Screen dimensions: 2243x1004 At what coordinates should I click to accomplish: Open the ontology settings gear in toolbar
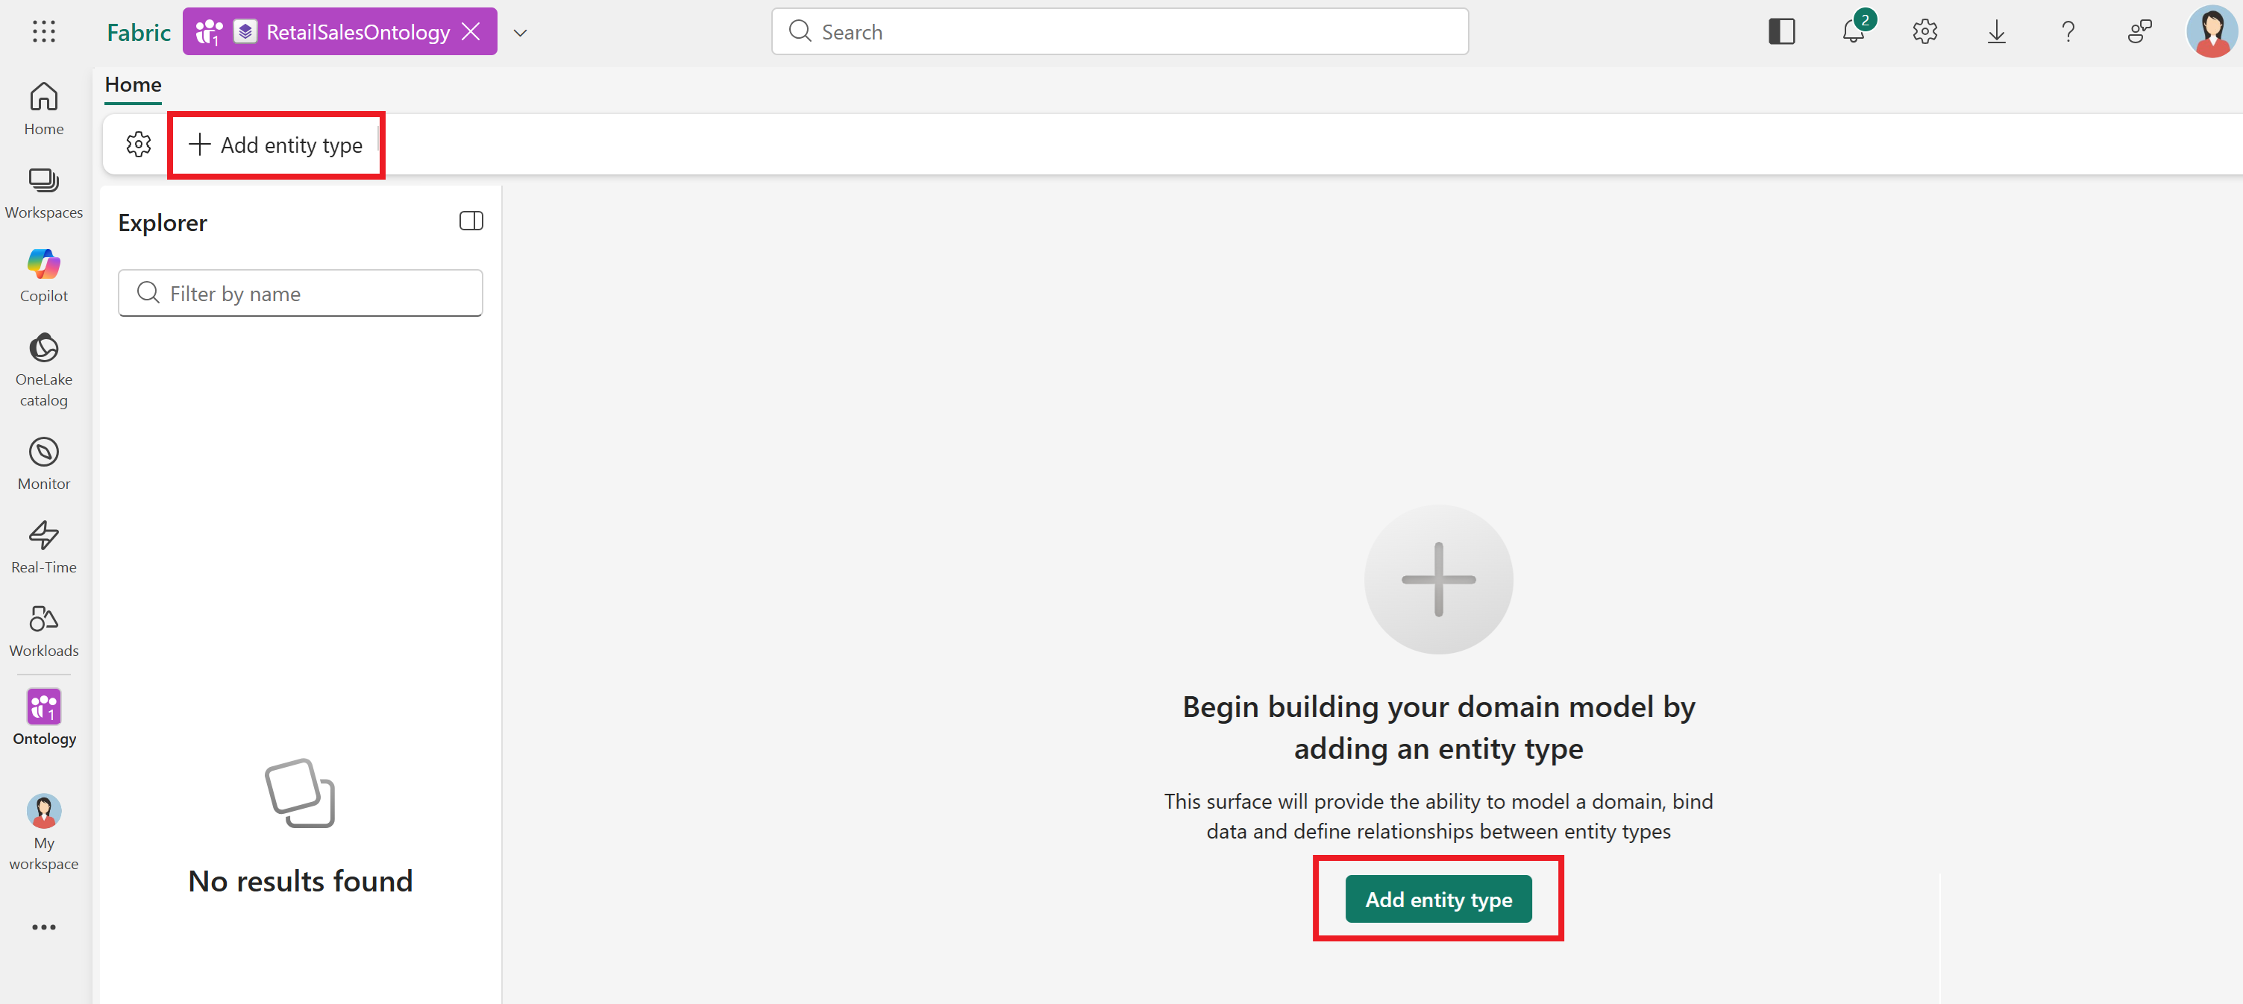click(139, 145)
